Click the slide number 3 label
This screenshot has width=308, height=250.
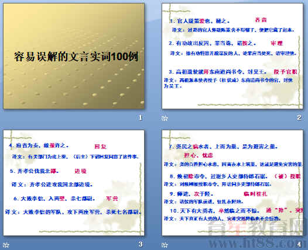pyautogui.click(x=141, y=244)
